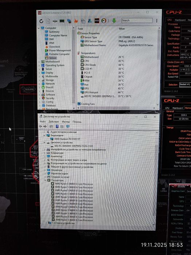Click the blue person icon in AIDA64 toolbar
Image resolution: width=191 pixels, height=255 pixels.
coord(90,21)
